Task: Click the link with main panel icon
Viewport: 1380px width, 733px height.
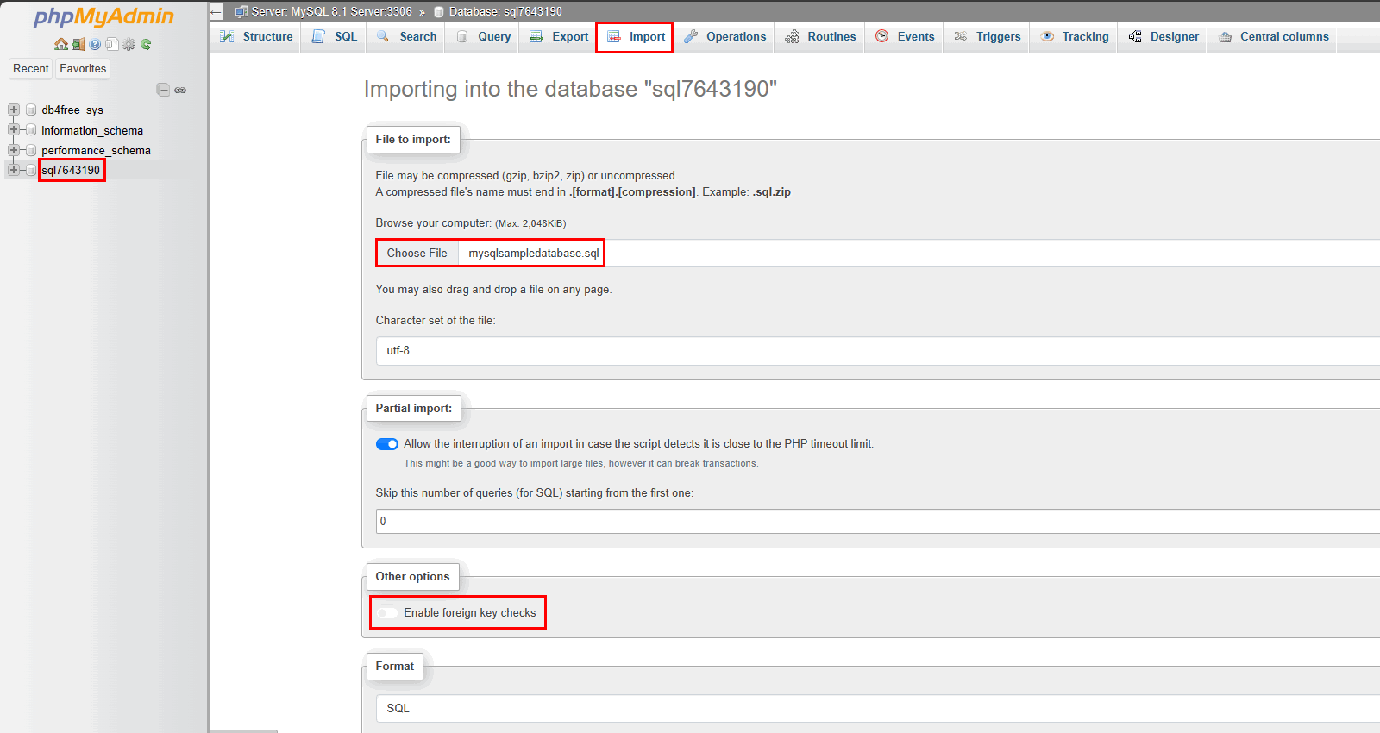Action: (x=180, y=90)
